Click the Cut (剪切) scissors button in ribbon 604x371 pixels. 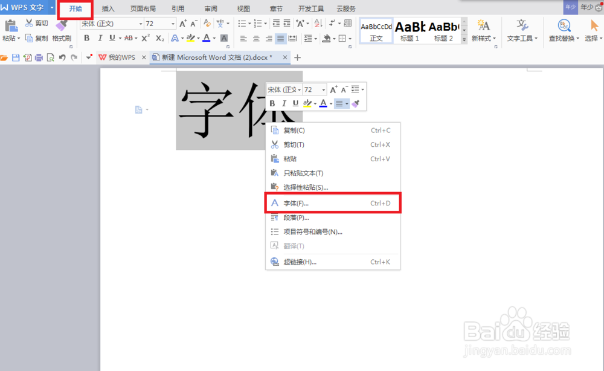click(37, 24)
